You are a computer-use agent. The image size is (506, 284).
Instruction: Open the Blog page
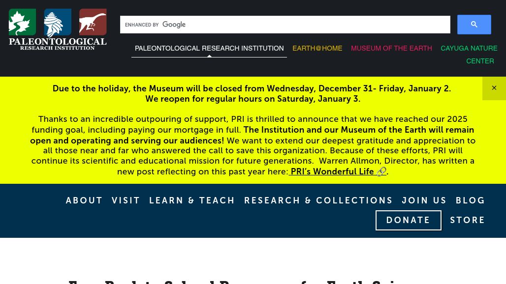click(x=470, y=200)
